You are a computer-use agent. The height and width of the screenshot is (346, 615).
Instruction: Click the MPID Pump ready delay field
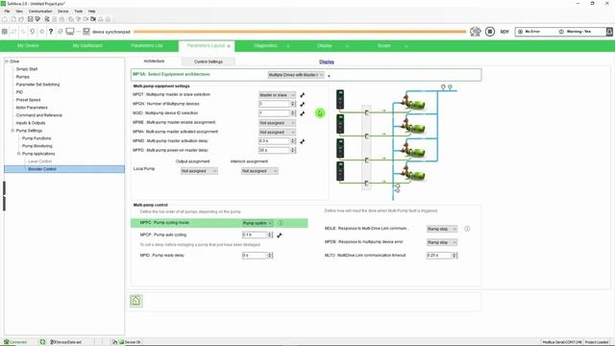(255, 256)
